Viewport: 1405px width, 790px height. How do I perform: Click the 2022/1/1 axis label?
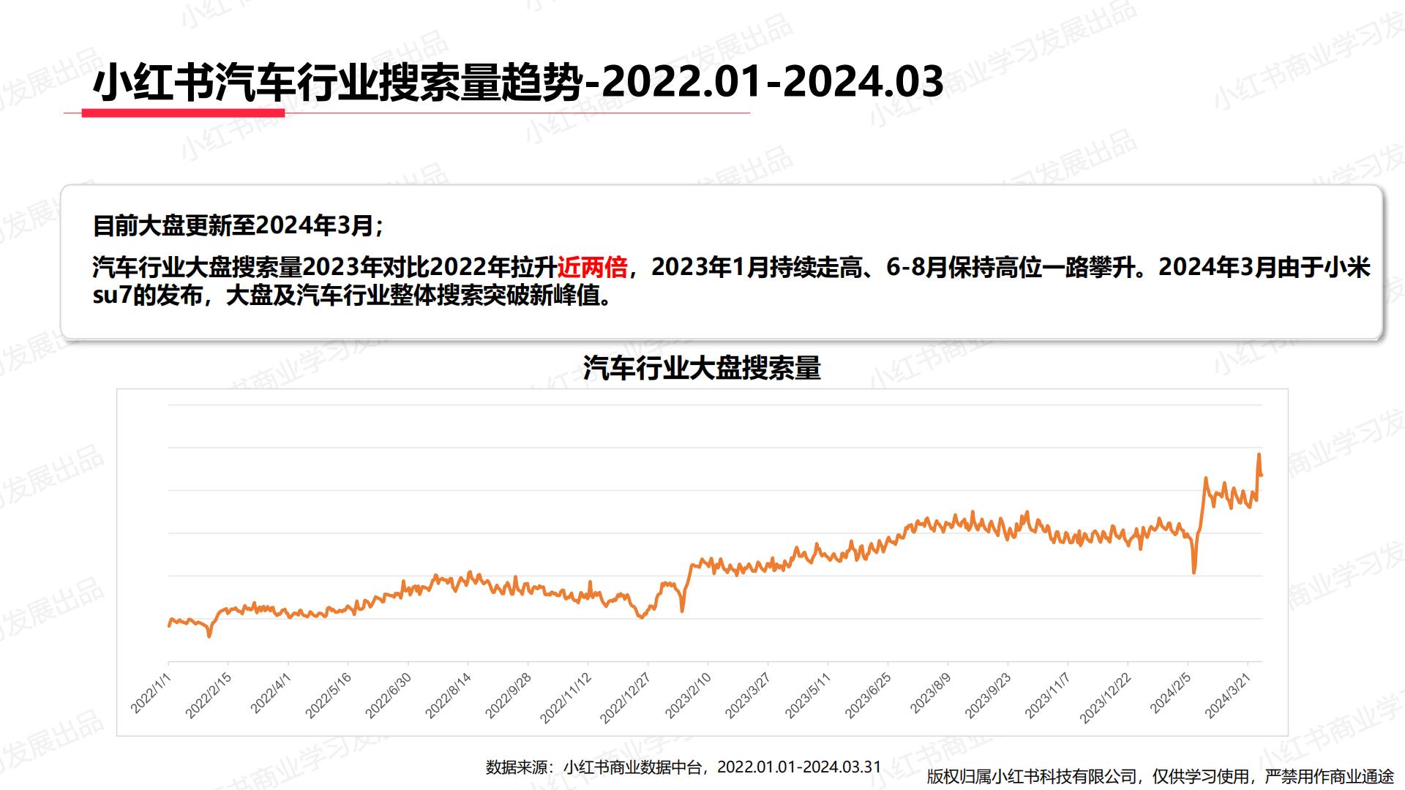(151, 693)
